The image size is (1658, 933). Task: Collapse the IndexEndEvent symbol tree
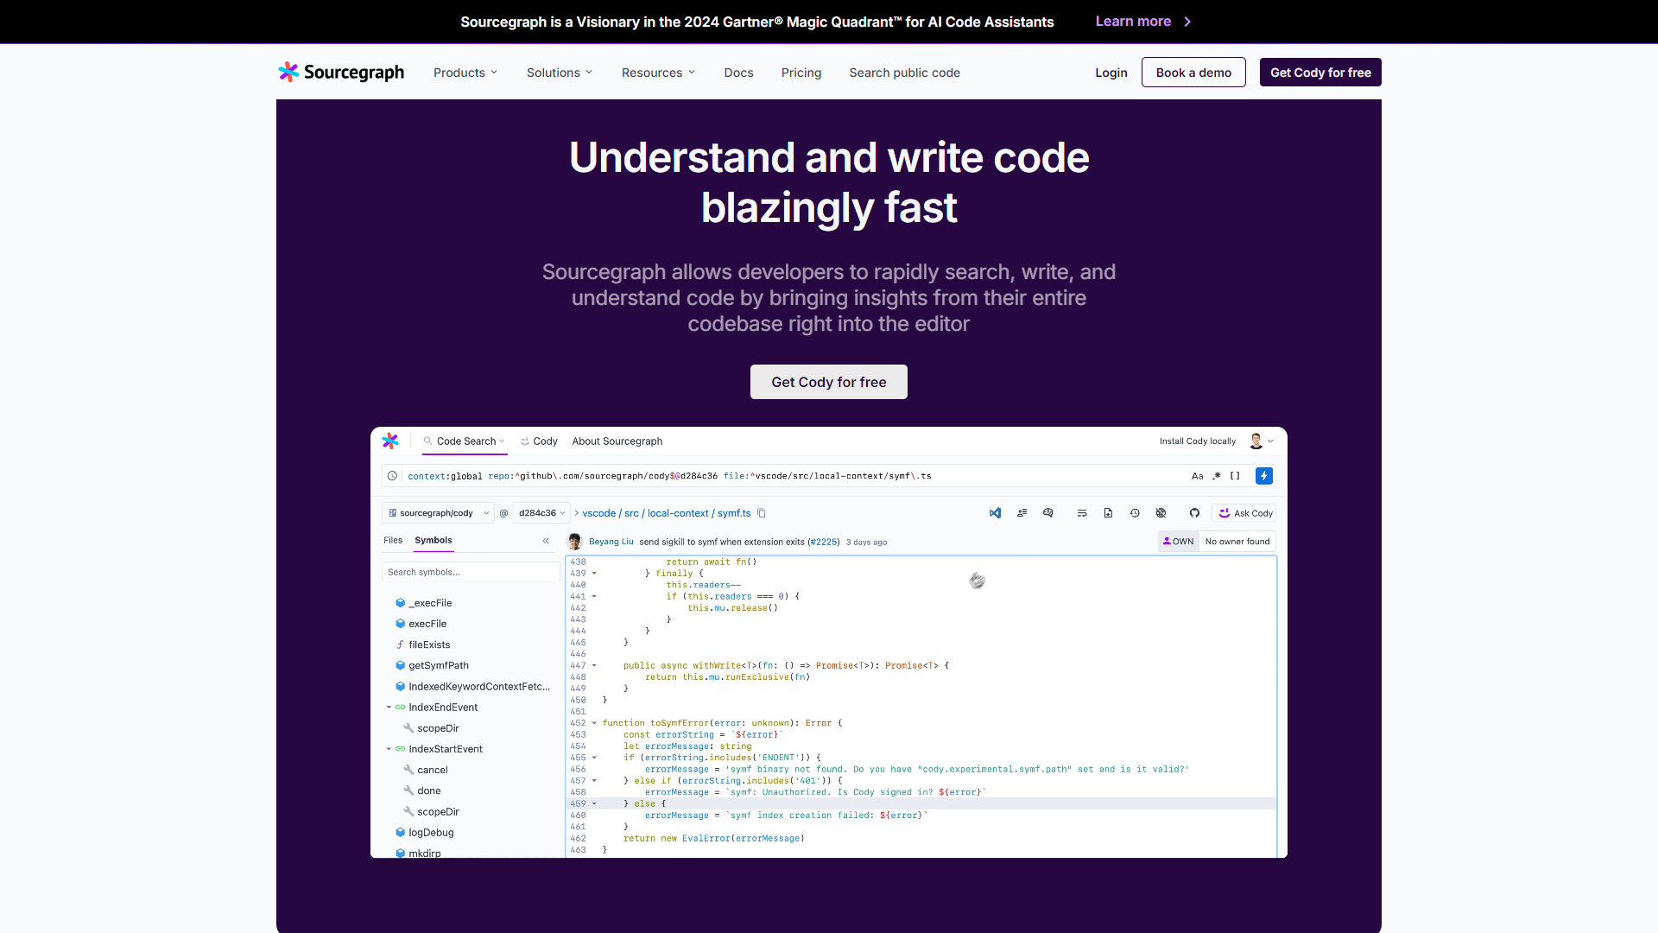389,708
